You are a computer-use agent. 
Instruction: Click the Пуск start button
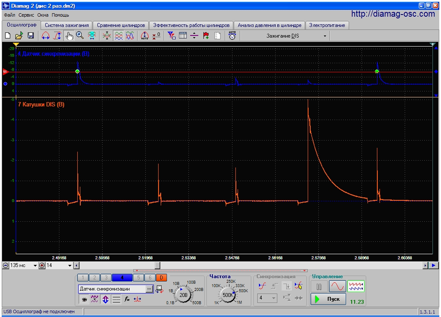click(328, 299)
